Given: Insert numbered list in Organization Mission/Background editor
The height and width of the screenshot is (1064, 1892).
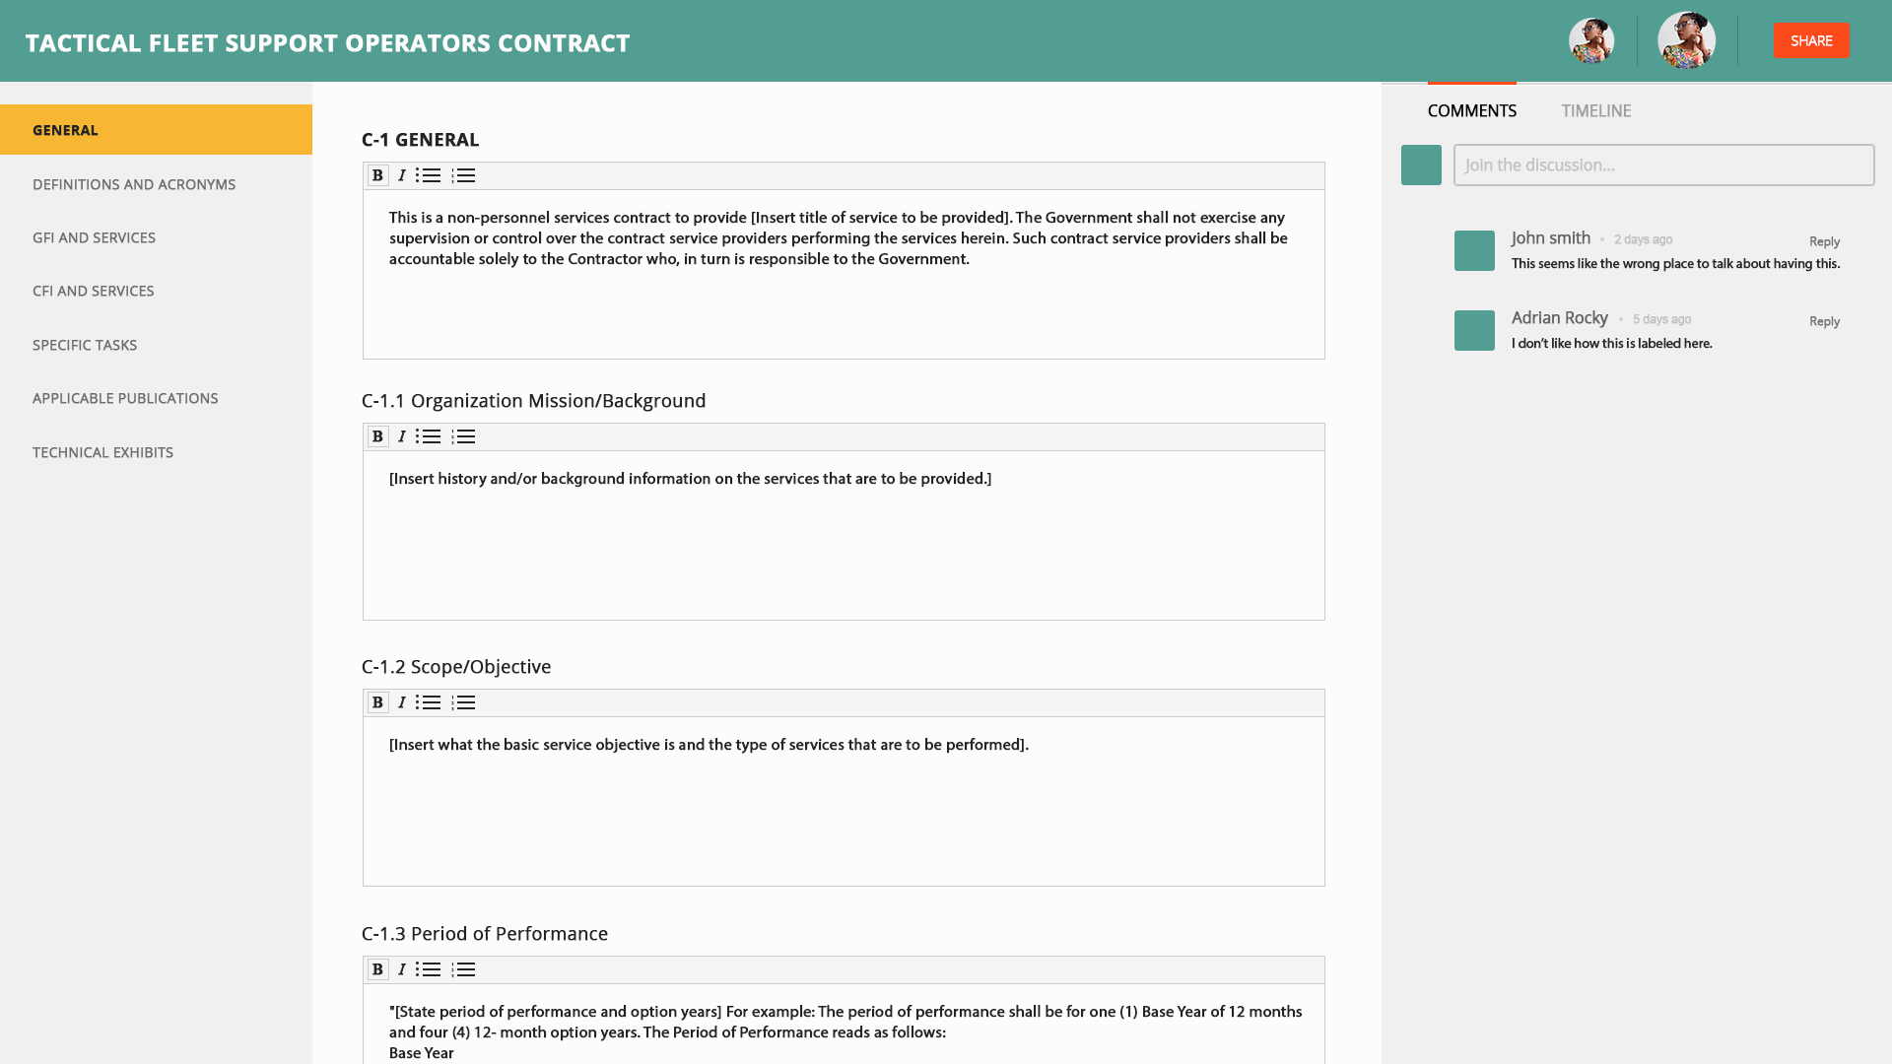Looking at the screenshot, I should 463,436.
